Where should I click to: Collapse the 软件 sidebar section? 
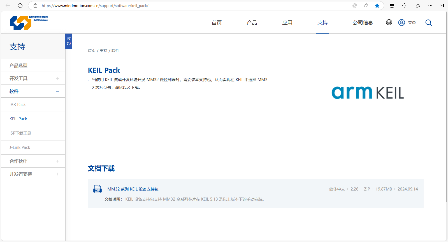(58, 91)
